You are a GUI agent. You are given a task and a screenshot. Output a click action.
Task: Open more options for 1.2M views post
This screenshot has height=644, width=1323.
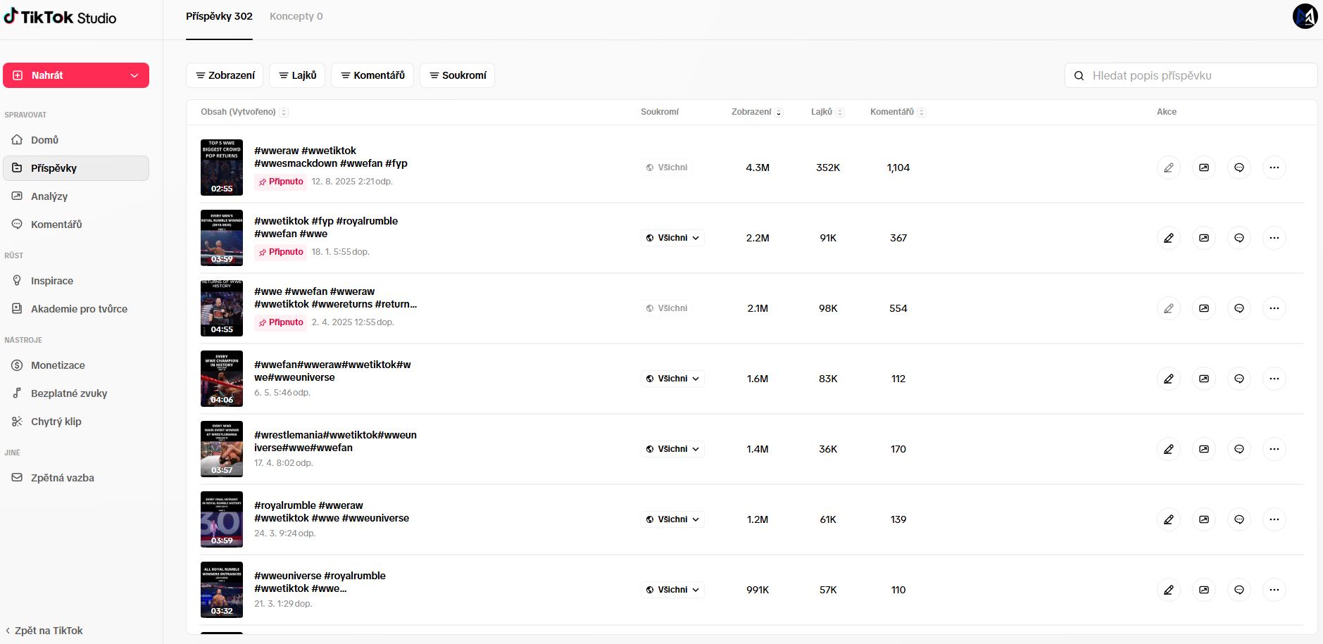(x=1274, y=519)
